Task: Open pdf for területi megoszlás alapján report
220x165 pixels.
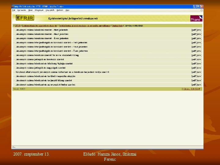Action: click(x=194, y=76)
